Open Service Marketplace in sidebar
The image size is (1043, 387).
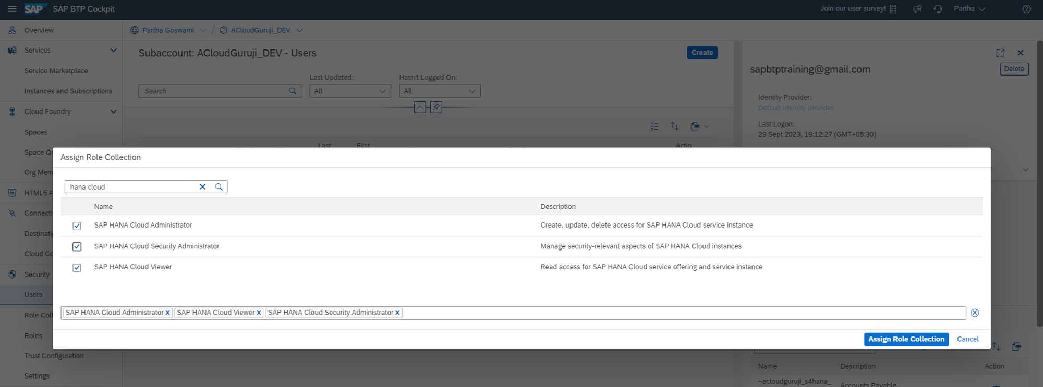click(x=56, y=71)
